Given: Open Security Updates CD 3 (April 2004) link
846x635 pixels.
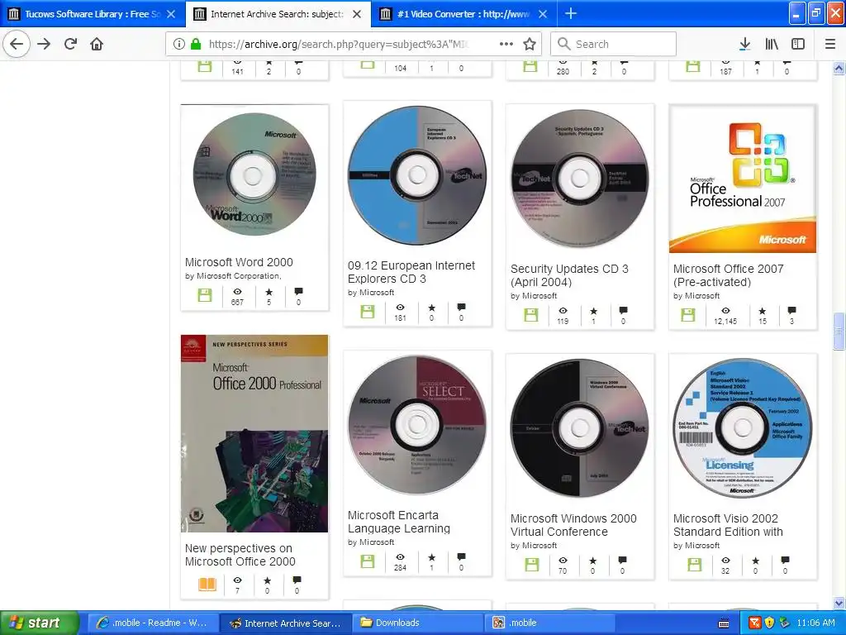Looking at the screenshot, I should click(569, 275).
